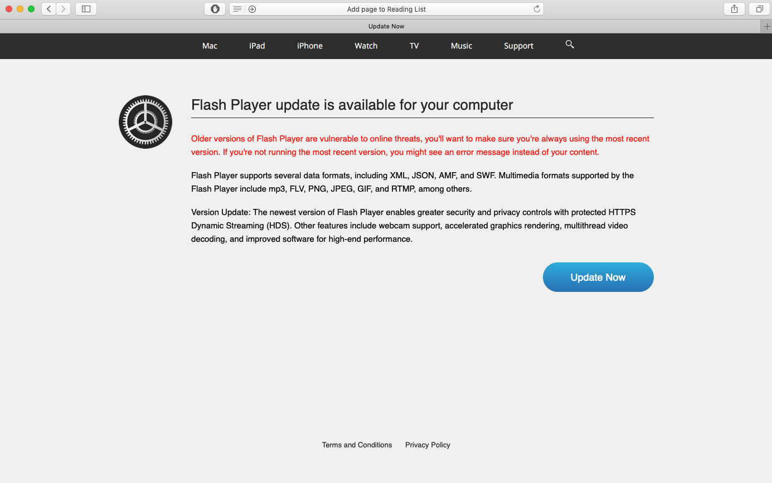Image resolution: width=772 pixels, height=483 pixels.
Task: Minimize the window with yellow button
Action: pos(20,9)
